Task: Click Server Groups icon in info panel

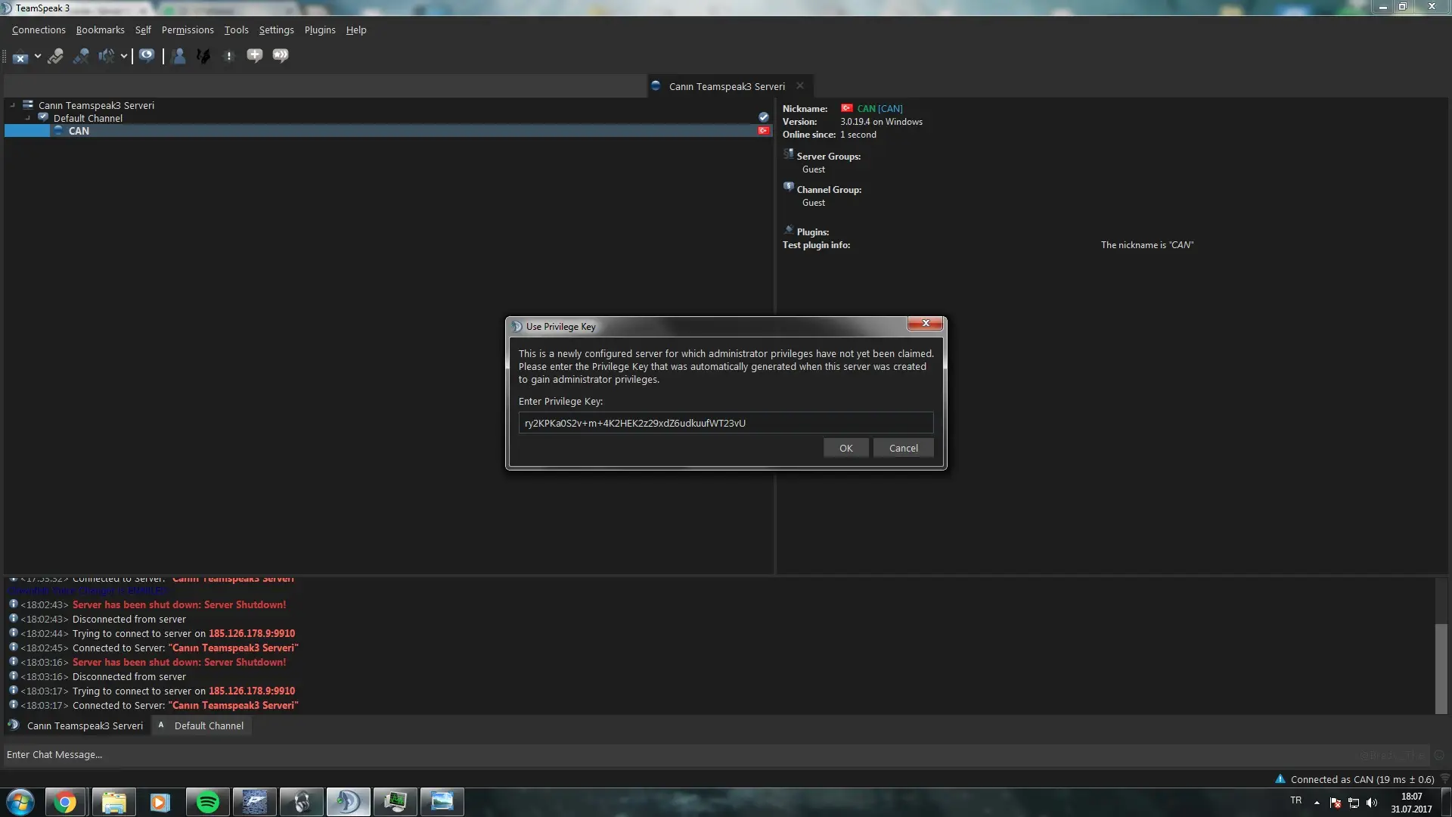Action: tap(788, 154)
